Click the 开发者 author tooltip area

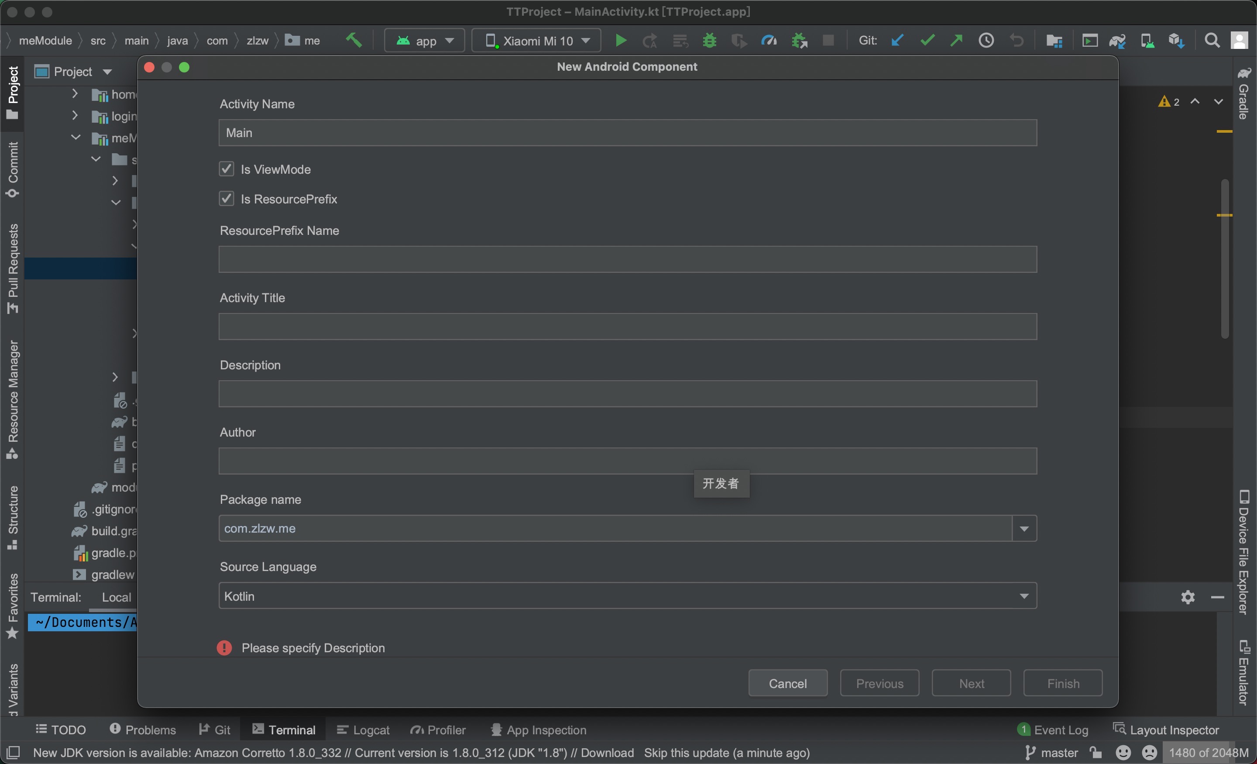pyautogui.click(x=720, y=484)
